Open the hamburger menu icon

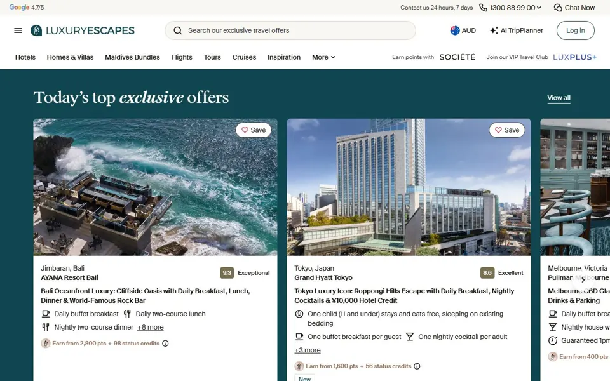coord(18,30)
